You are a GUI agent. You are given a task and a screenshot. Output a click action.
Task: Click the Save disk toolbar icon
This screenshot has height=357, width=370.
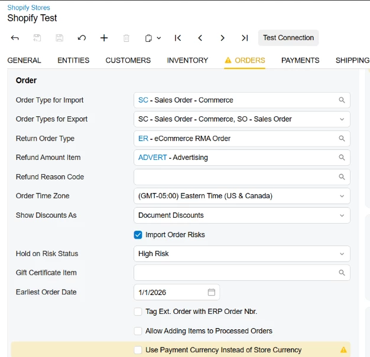(59, 38)
